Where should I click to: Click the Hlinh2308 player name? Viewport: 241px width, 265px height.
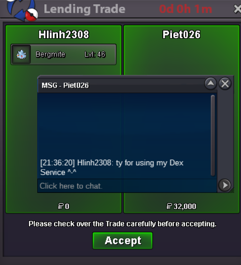(64, 34)
